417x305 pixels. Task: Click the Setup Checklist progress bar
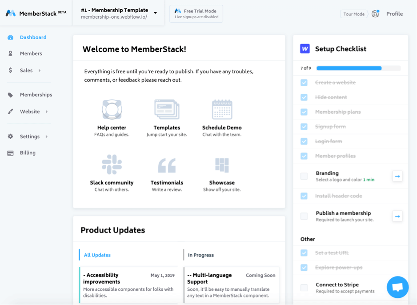pos(358,68)
